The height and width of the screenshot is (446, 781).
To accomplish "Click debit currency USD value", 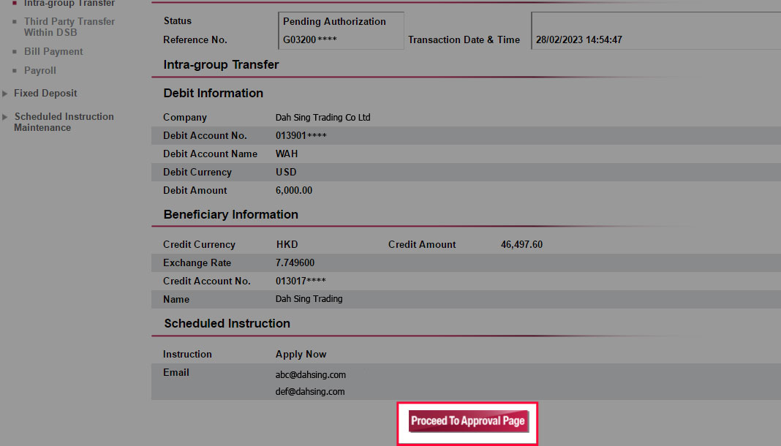I will pos(286,173).
